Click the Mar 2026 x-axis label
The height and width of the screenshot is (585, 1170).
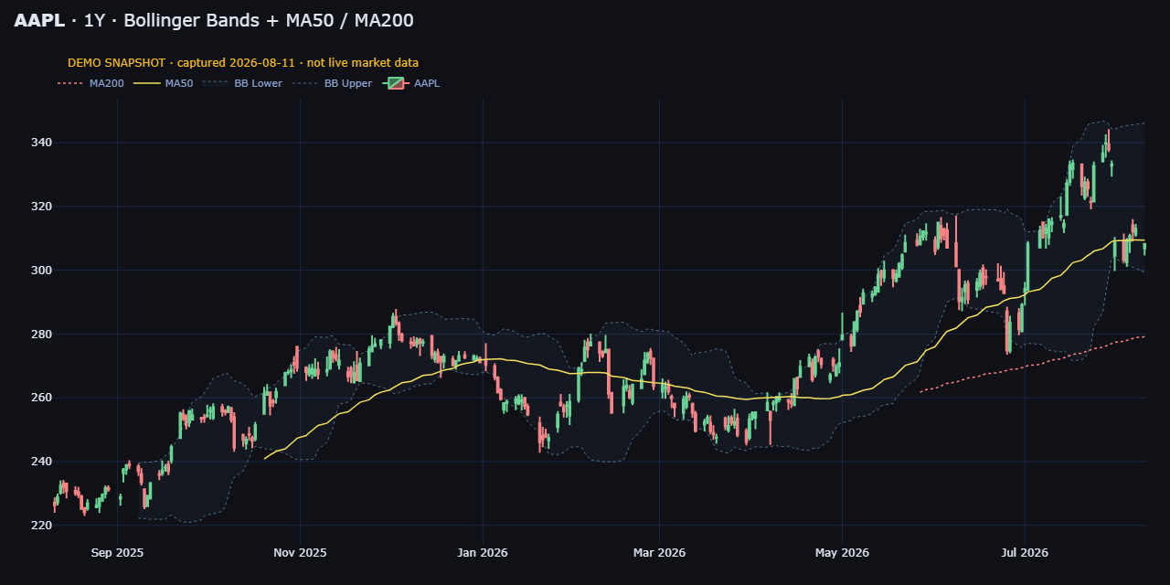[x=659, y=553]
